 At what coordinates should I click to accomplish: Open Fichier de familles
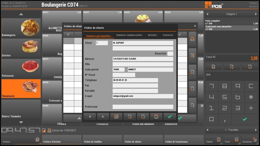click(x=102, y=140)
